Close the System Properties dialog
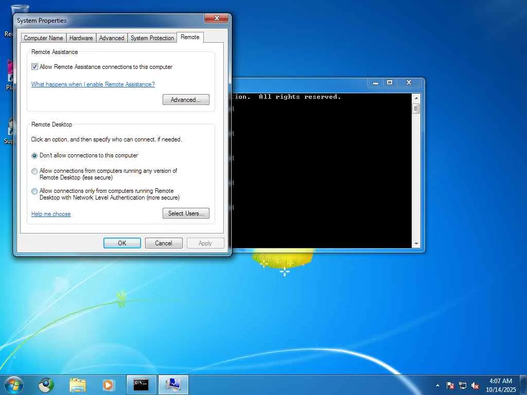This screenshot has height=395, width=527. pos(217,18)
